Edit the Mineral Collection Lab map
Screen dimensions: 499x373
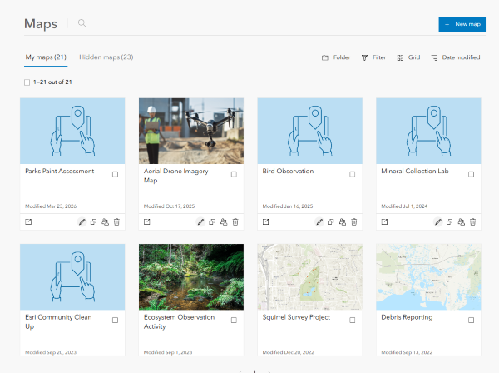[x=438, y=221]
